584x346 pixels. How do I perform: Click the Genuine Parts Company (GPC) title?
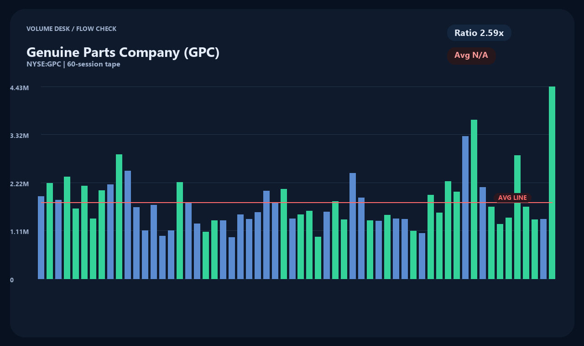pos(123,52)
